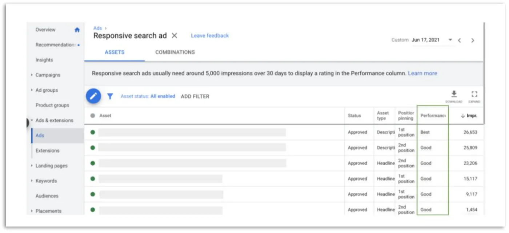Open Extensions in the sidebar
This screenshot has height=233, width=509.
click(47, 151)
